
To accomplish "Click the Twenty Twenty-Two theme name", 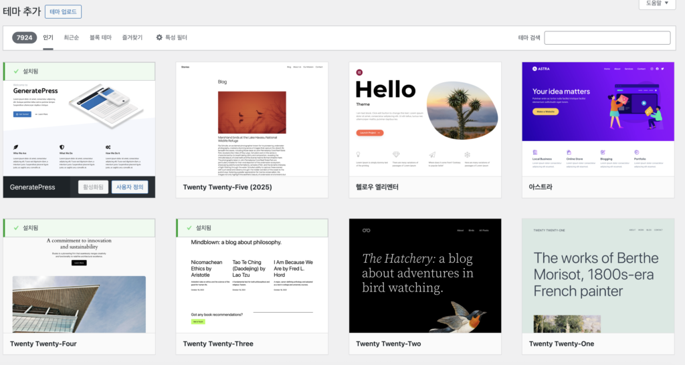I will pyautogui.click(x=389, y=344).
